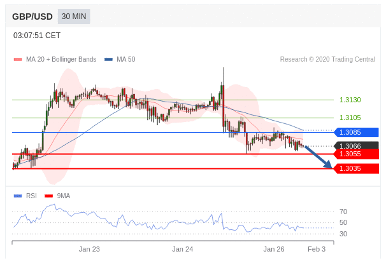Image resolution: width=386 pixels, height=263 pixels.
Task: Click the 1.3130 resistance level label
Action: (x=350, y=100)
